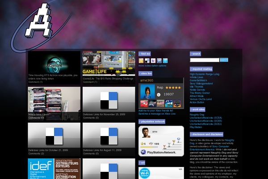Click the playstation network section header
Image resolution: width=268 pixels, height=179 pixels.
(152, 122)
